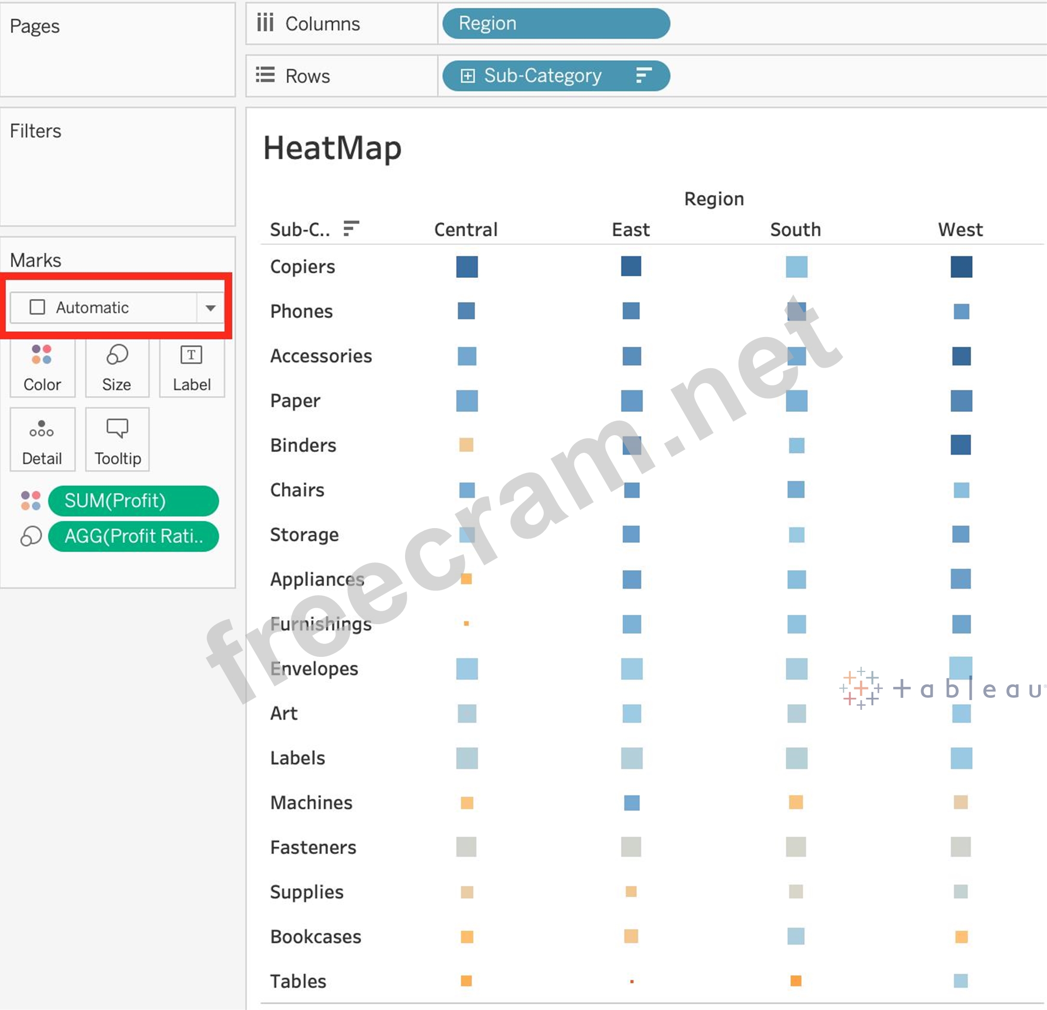1047x1010 pixels.
Task: Select the Binders row label
Action: (303, 446)
